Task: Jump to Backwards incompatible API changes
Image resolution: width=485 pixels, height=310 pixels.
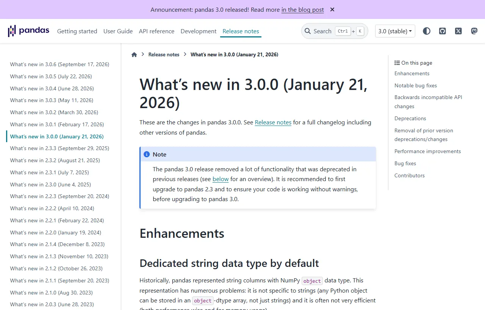Action: tap(428, 102)
